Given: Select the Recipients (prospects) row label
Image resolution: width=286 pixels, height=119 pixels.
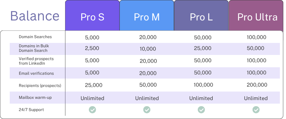Looking at the screenshot, I should 40,85.
